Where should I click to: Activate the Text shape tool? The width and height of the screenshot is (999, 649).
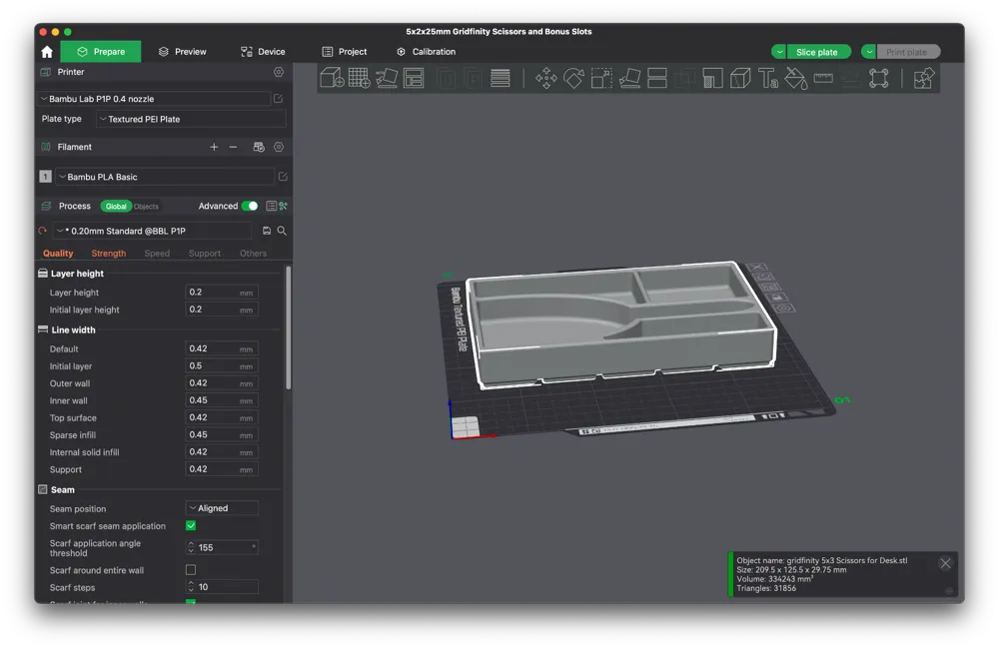(767, 78)
